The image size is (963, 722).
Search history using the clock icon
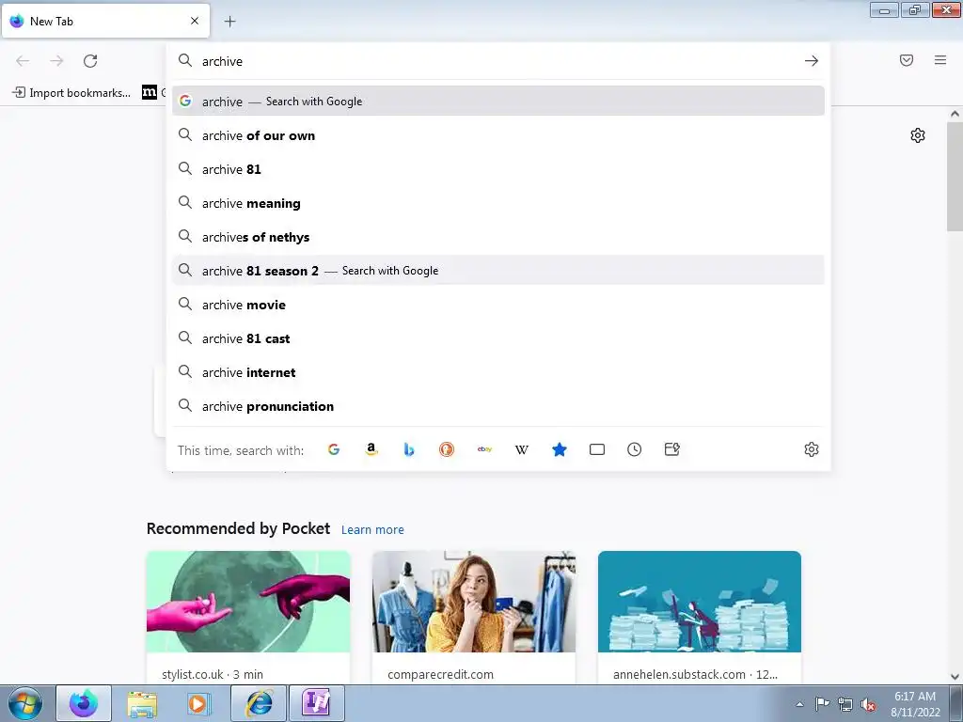635,449
